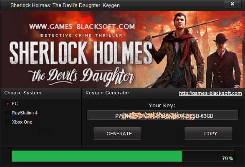
Task: Select the PC radio button
Action: 8,104
